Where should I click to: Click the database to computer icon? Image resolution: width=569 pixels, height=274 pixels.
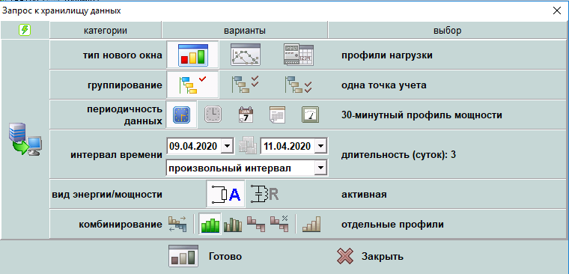[x=25, y=139]
